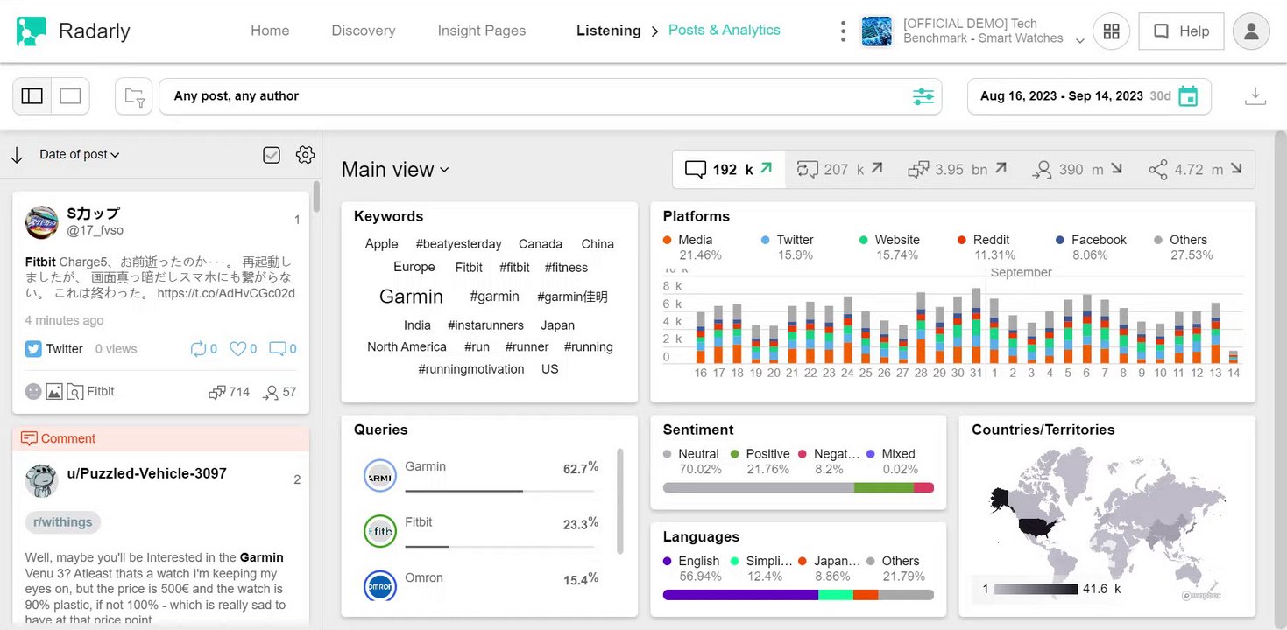
Task: Click the Garmin query logo
Action: [x=380, y=476]
